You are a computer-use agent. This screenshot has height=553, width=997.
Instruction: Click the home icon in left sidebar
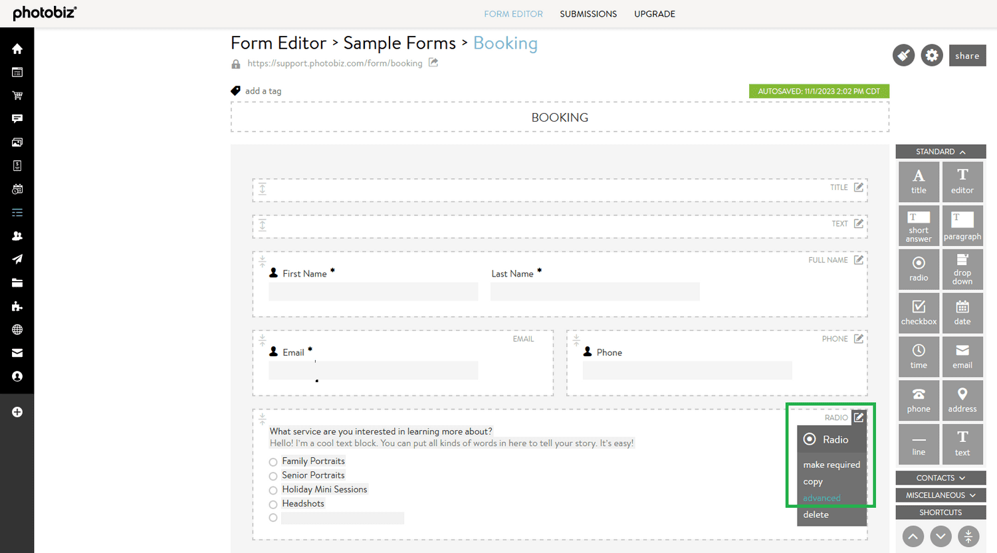click(17, 49)
